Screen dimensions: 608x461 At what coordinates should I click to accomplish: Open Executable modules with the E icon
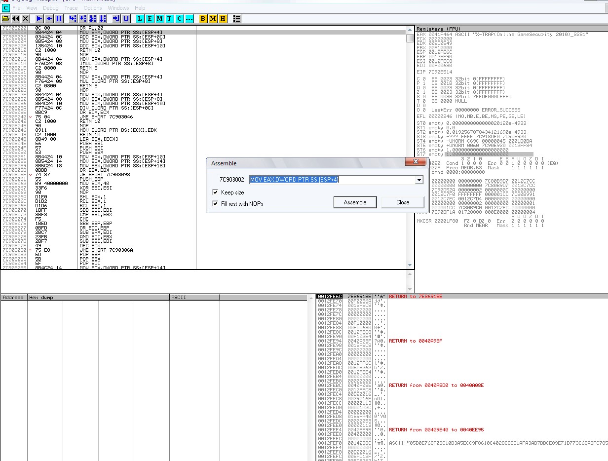(150, 19)
